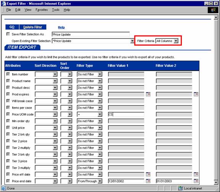Open the Help link
Screen dimensions: 220x192
click(x=61, y=27)
